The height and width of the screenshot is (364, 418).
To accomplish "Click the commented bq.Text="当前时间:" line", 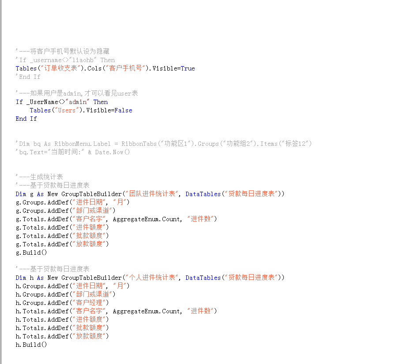I will [73, 152].
